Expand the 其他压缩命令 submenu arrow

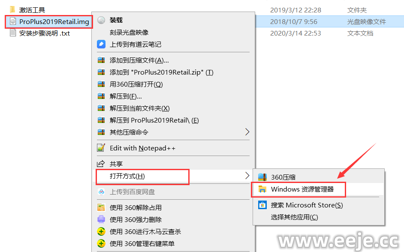pyautogui.click(x=247, y=132)
